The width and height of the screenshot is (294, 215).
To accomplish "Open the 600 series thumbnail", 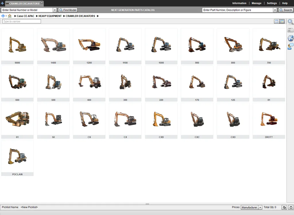I will tap(17, 84).
